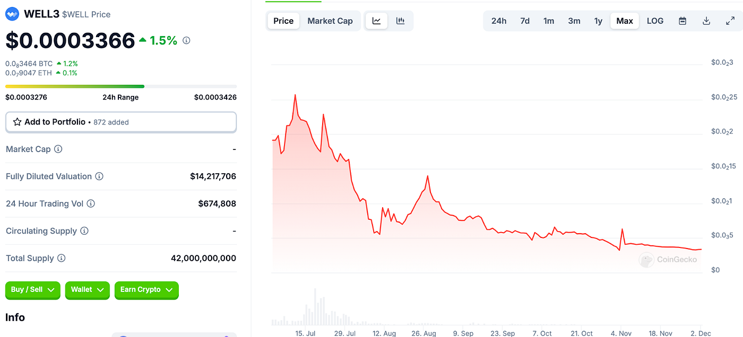Click the 4. Nov axis label
The width and height of the screenshot is (743, 337).
[621, 333]
